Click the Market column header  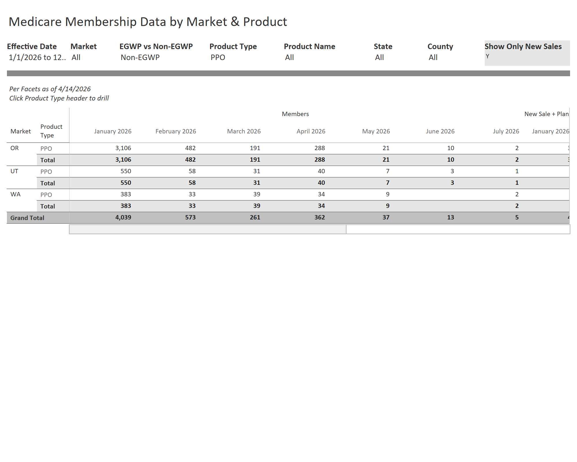pos(20,131)
